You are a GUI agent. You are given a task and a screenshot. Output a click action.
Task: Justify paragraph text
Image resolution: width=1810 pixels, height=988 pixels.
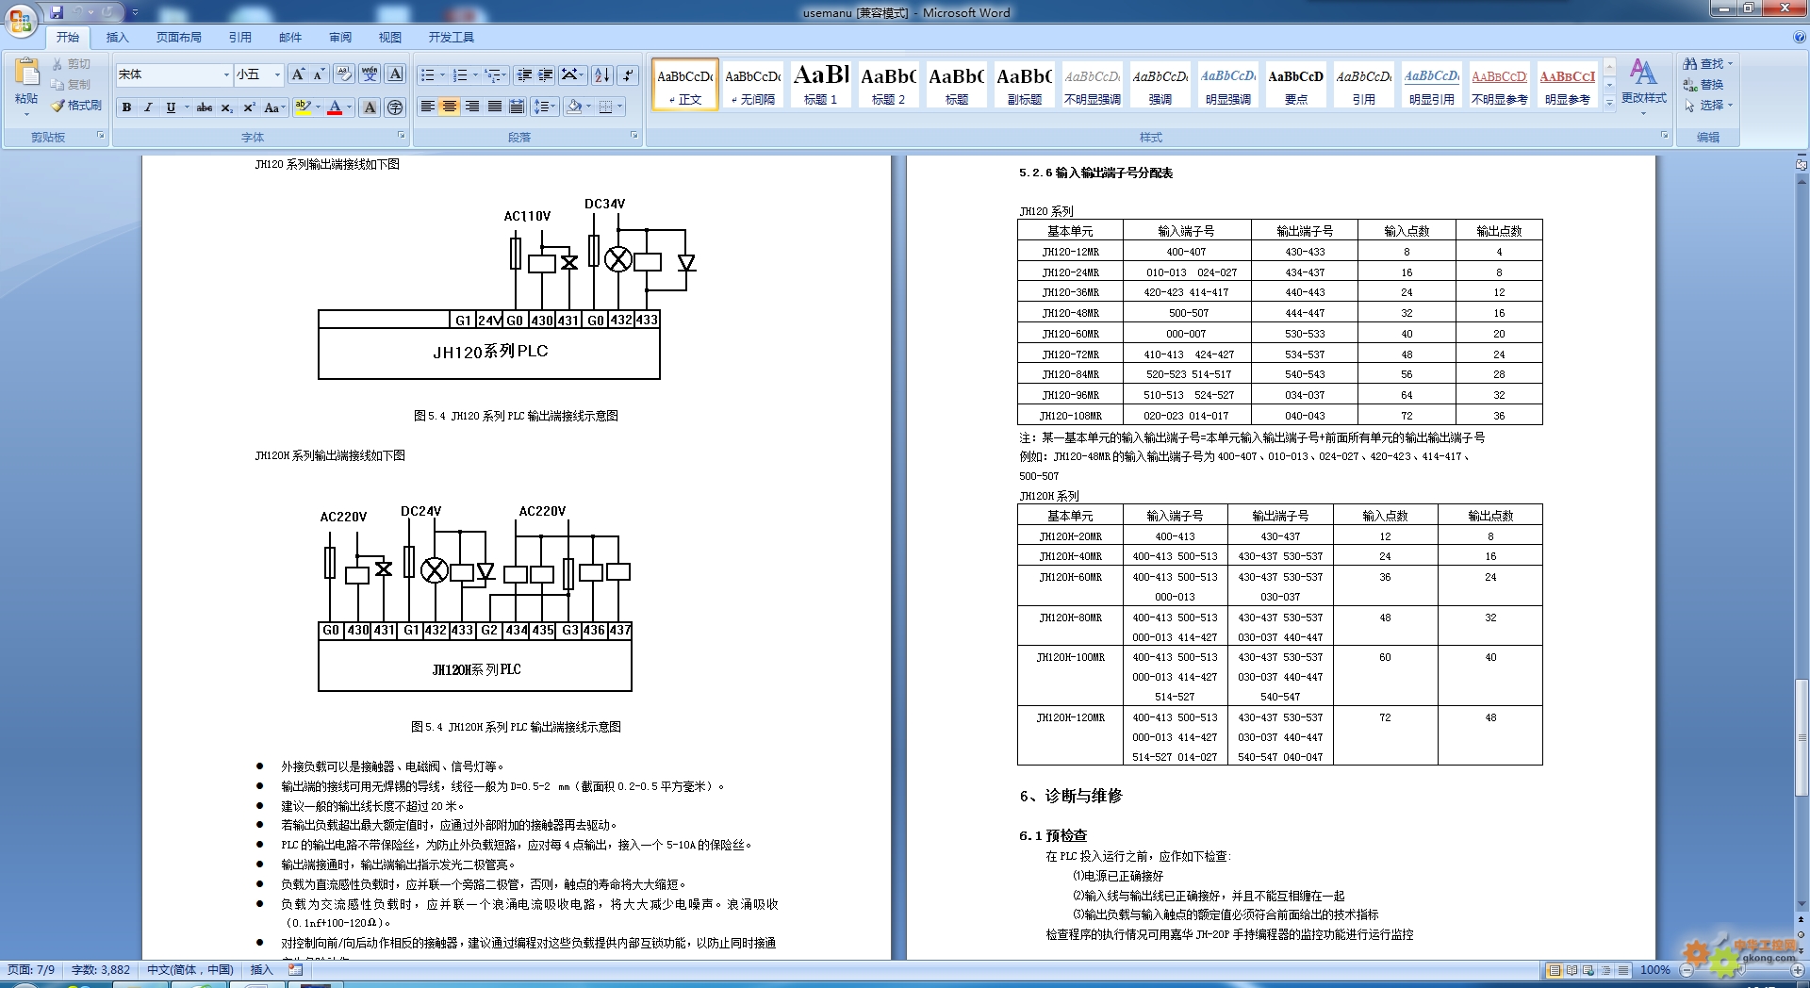(x=495, y=107)
